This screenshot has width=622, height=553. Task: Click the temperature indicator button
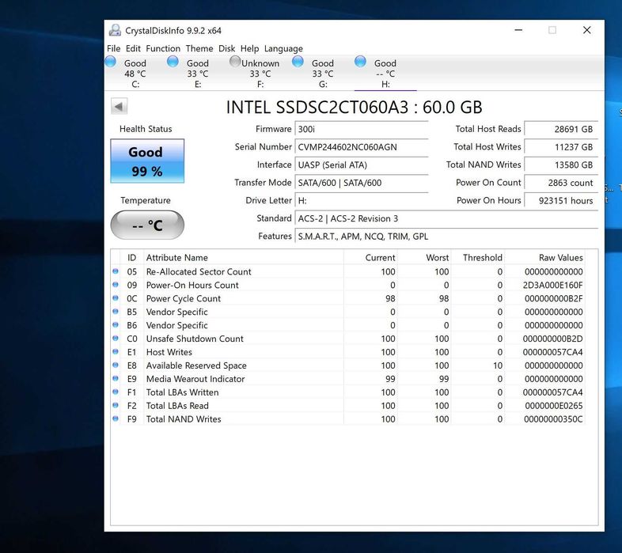click(x=147, y=225)
